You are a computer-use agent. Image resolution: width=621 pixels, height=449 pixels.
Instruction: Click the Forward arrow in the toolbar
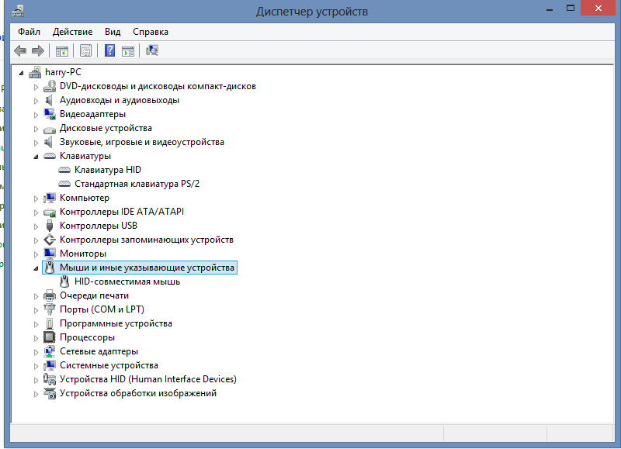pyautogui.click(x=37, y=51)
